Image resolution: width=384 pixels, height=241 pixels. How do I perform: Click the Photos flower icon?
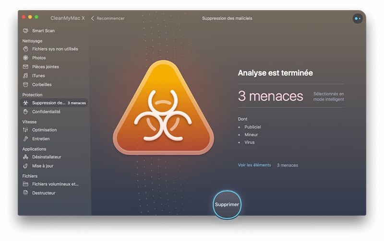coord(25,58)
